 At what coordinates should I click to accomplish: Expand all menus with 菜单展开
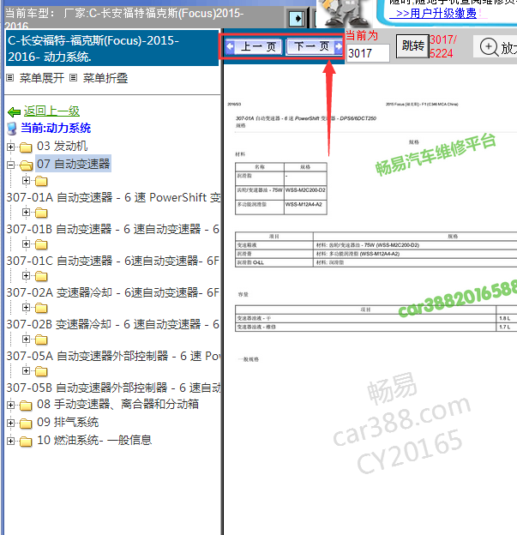(42, 78)
